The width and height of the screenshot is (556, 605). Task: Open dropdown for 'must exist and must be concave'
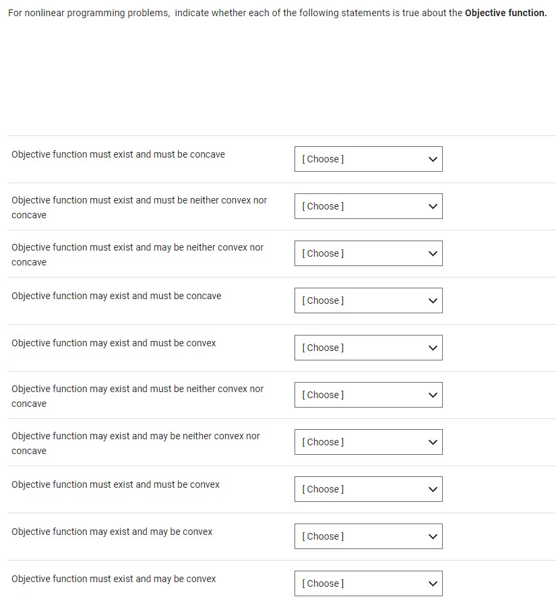[x=368, y=159]
